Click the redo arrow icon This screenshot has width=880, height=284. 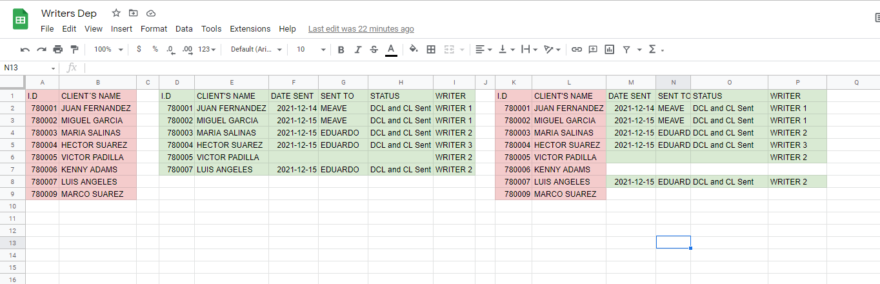(41, 49)
